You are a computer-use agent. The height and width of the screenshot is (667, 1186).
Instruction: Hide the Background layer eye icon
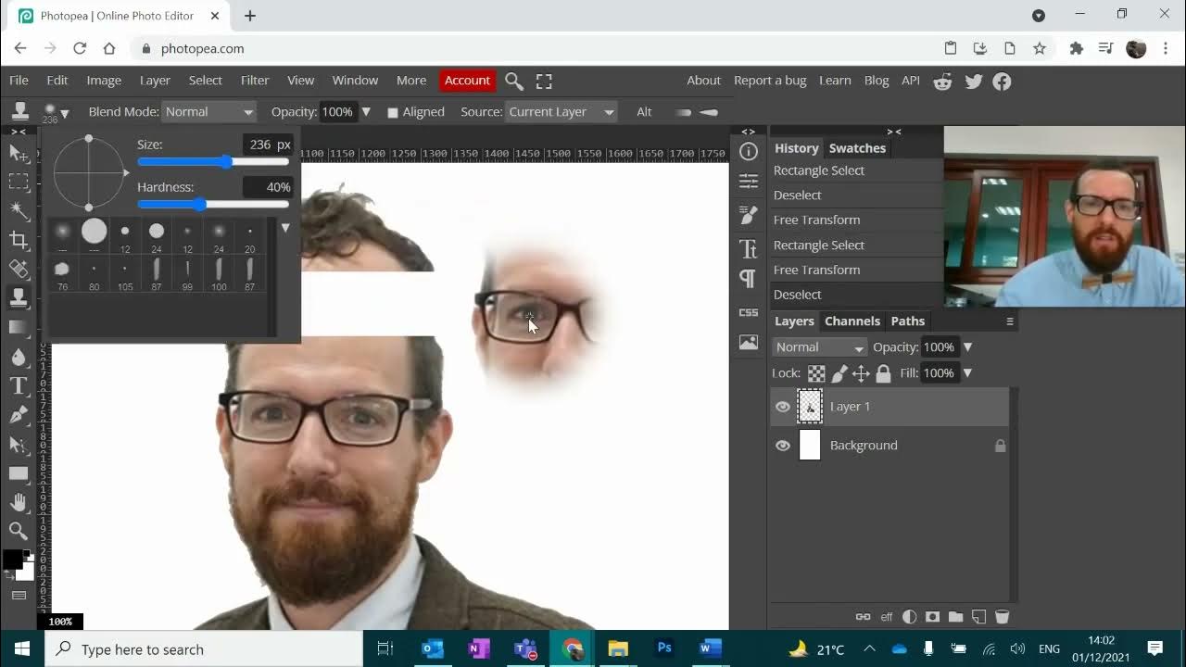(x=783, y=446)
